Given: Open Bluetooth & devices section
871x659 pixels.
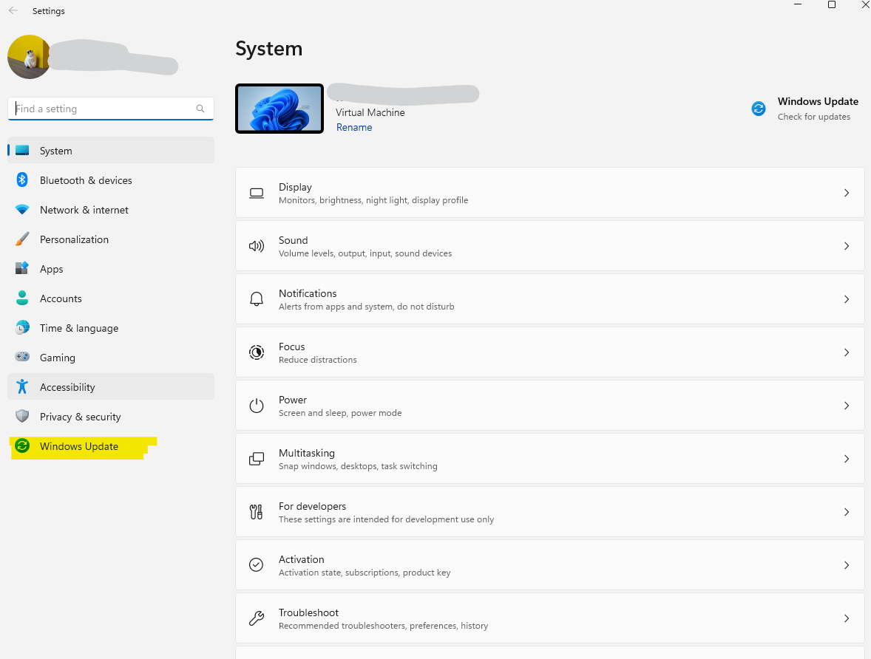Looking at the screenshot, I should tap(111, 180).
